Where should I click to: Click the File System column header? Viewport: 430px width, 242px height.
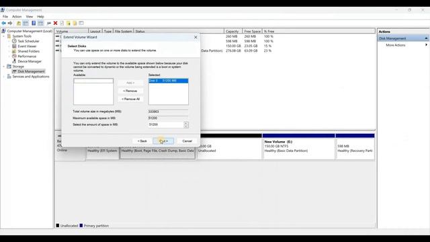(x=123, y=32)
